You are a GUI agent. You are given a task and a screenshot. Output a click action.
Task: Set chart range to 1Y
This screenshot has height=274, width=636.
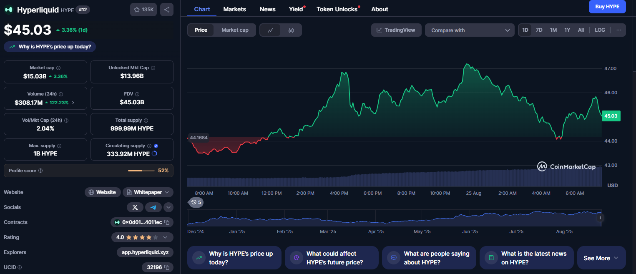(567, 30)
